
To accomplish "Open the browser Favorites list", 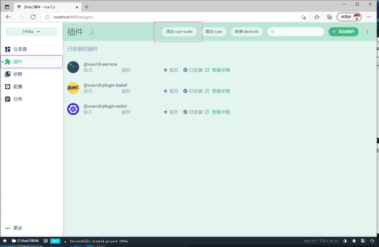I will coord(317,17).
